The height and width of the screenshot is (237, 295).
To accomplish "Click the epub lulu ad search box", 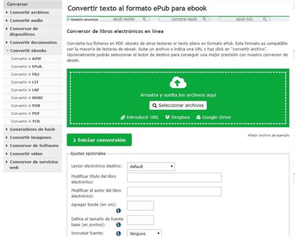I will click(245, 19).
